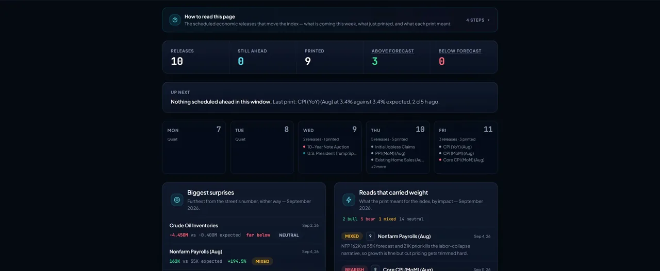660x271 pixels.
Task: Click the lightning bolt icon beside Reads that carried weight
Action: (x=349, y=200)
